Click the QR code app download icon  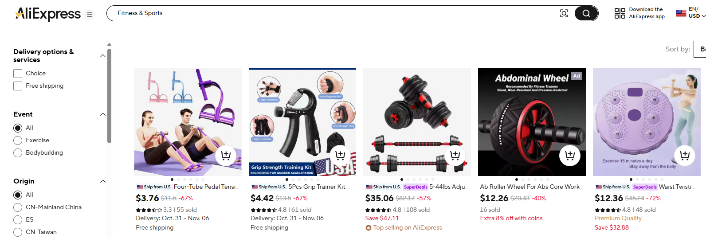[620, 13]
